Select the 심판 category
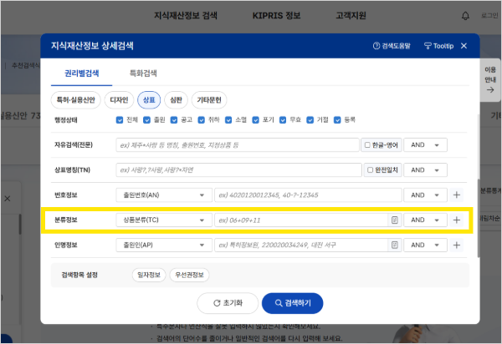502x344 pixels. coord(176,100)
